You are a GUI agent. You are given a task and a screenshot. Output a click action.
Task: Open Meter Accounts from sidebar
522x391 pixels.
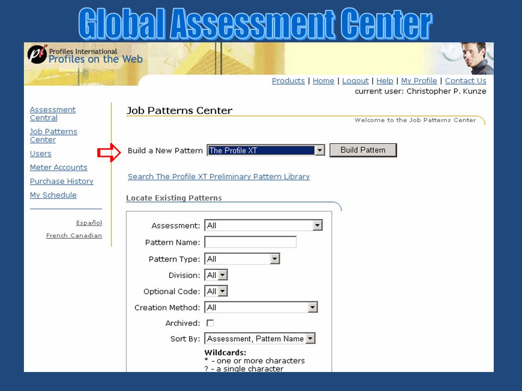pyautogui.click(x=59, y=167)
